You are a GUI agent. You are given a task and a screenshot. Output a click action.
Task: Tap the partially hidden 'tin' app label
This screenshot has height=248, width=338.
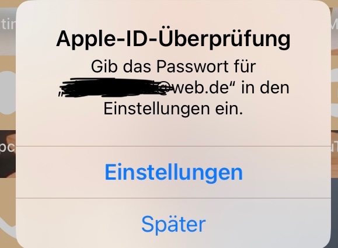coord(8,24)
